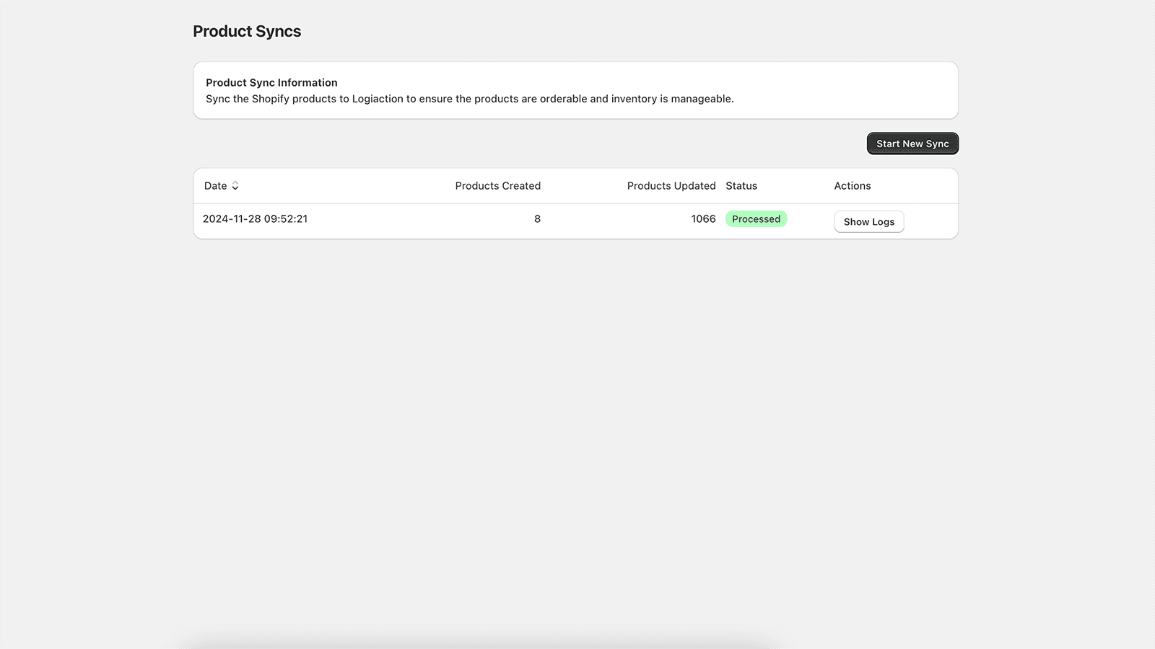Show logs for the 2024-11-28 sync
Screen dimensions: 1155x649
868,221
